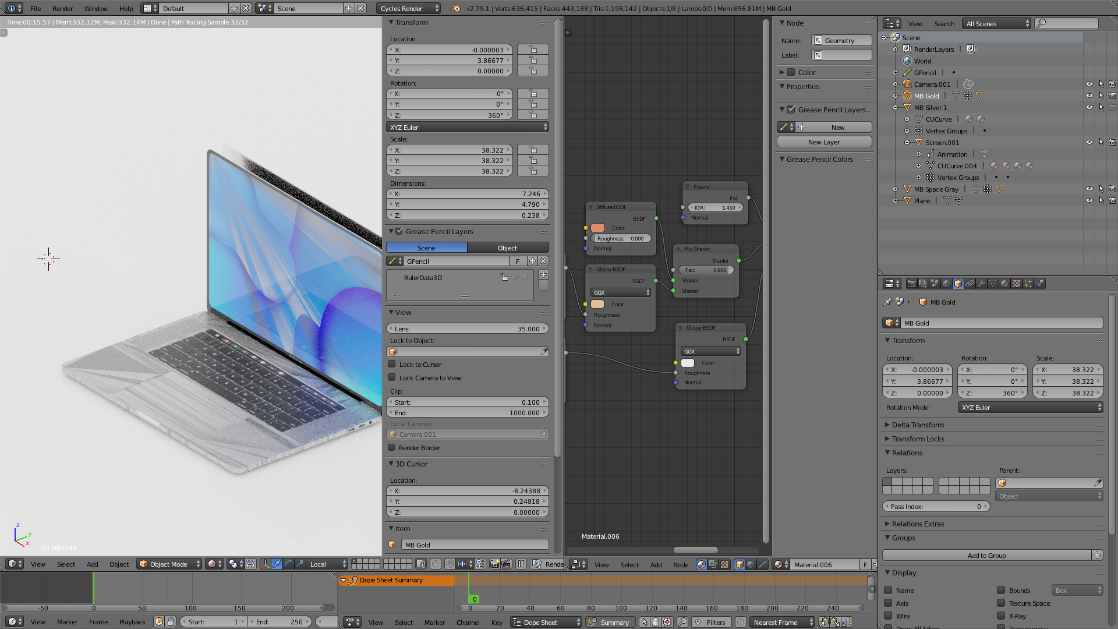Enable the snap magnet in the 3D view header
Image resolution: width=1118 pixels, height=629 pixels.
click(450, 564)
